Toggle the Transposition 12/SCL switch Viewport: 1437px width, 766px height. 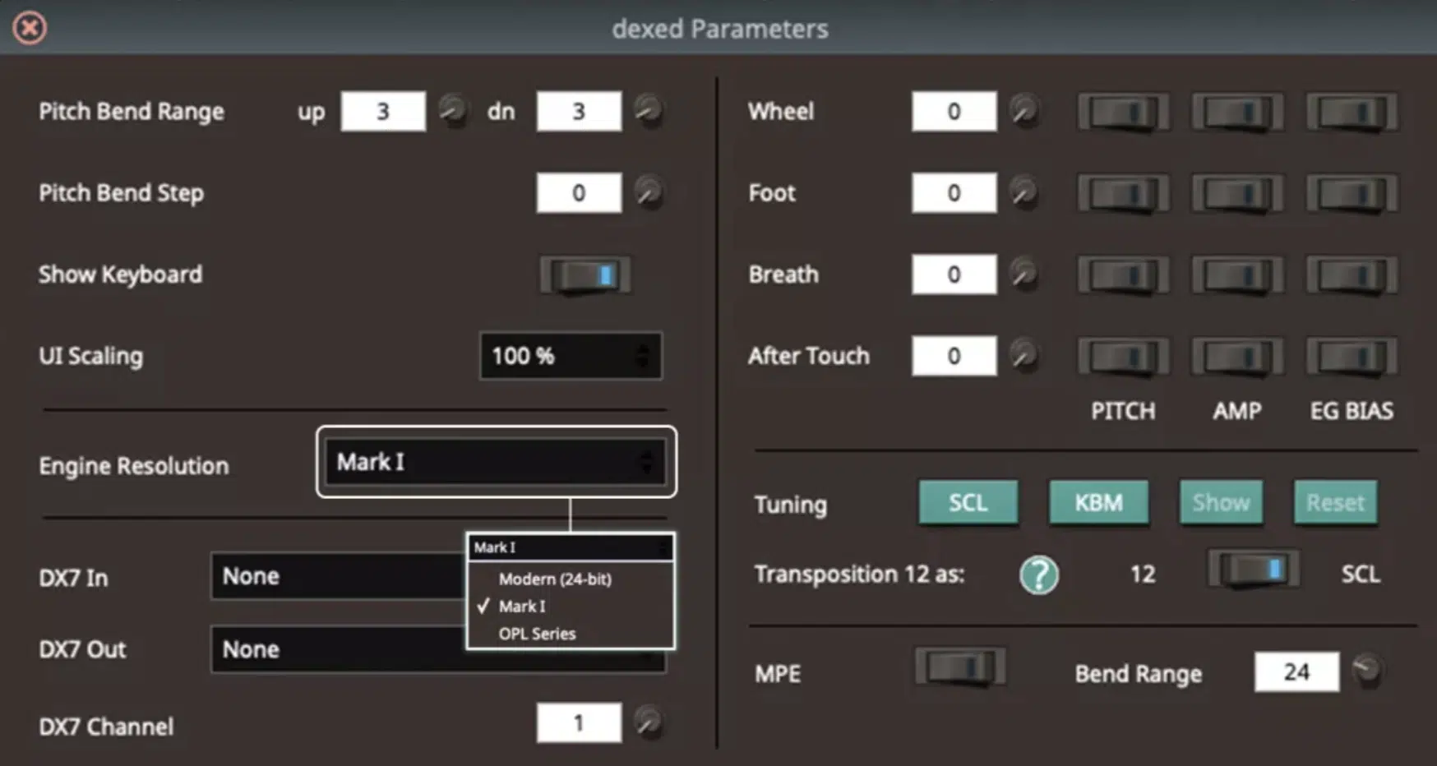click(1253, 569)
